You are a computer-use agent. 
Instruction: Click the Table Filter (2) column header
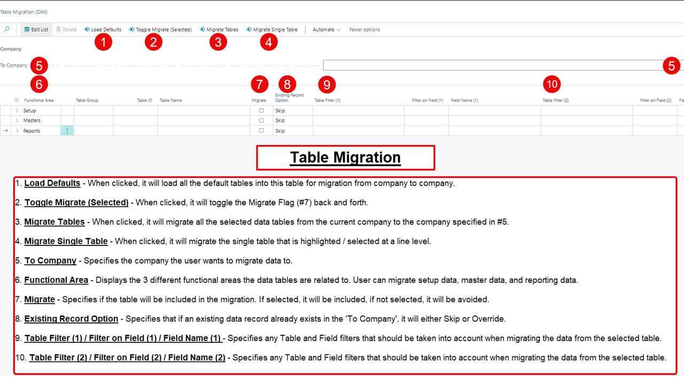point(556,101)
